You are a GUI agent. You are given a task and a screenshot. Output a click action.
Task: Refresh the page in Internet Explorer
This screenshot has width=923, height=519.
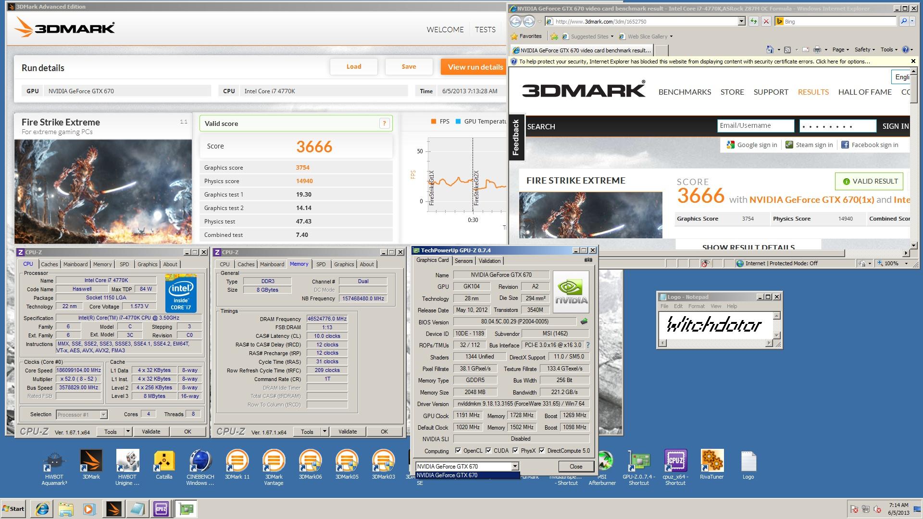pyautogui.click(x=753, y=21)
